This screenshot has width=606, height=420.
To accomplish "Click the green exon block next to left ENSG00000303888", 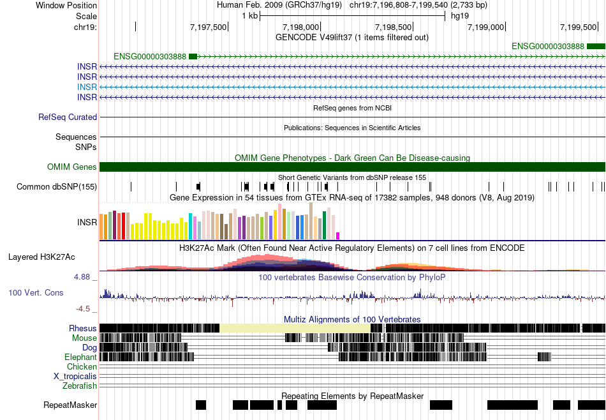I will point(193,57).
